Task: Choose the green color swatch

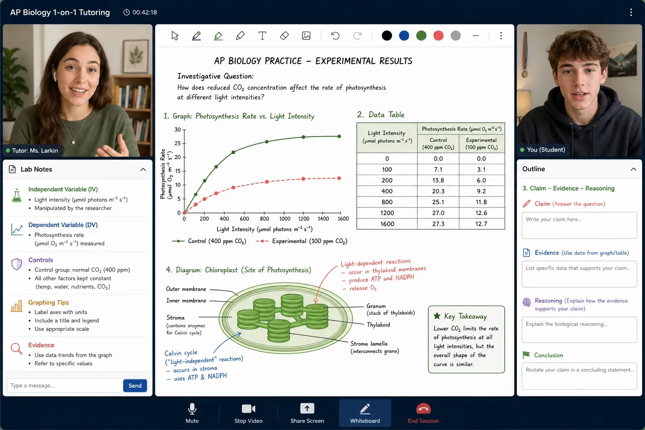Action: click(x=421, y=36)
